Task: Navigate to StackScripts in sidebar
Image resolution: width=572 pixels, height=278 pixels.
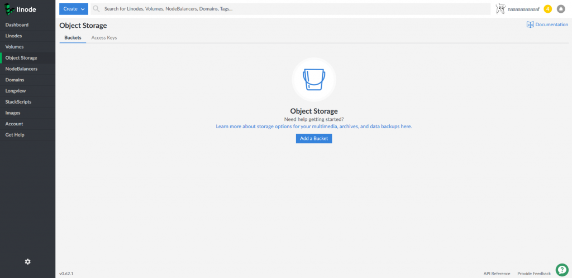Action: click(18, 102)
